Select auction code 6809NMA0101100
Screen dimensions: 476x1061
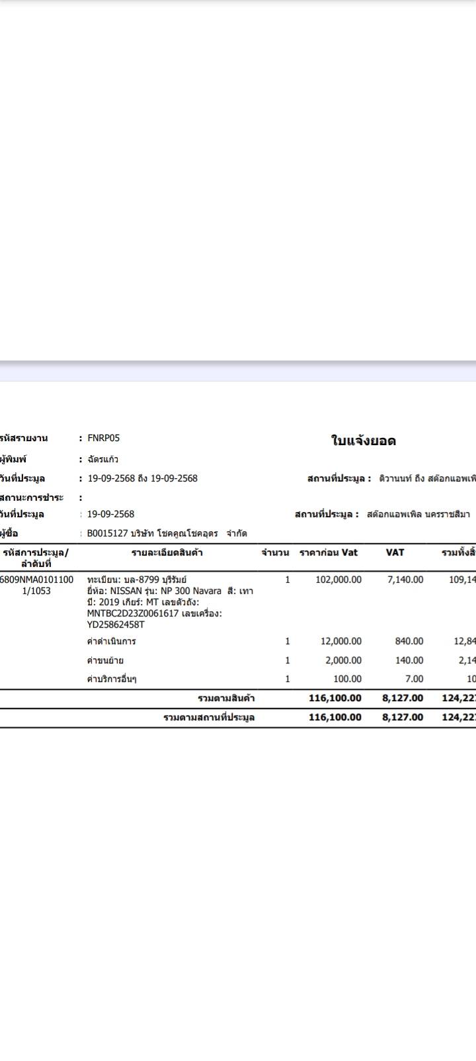tap(36, 579)
